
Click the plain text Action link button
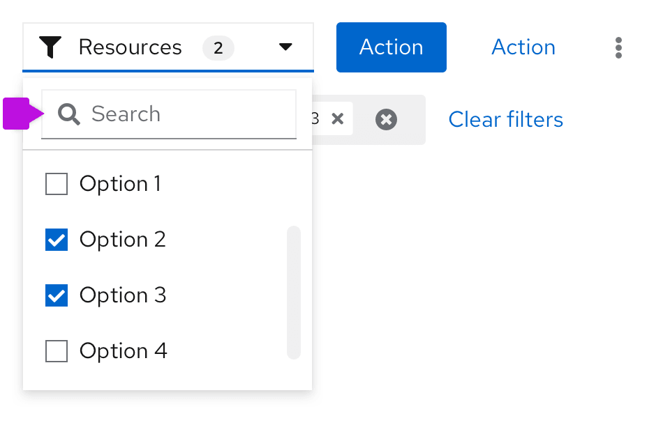[x=523, y=47]
